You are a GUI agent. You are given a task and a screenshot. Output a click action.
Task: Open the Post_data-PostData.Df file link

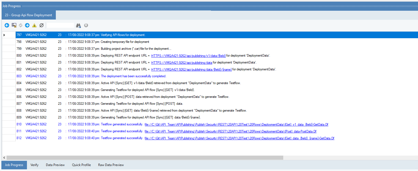click(x=230, y=131)
